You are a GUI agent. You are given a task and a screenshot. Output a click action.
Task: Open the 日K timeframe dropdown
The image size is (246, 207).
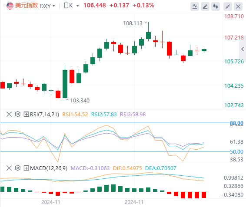[x=71, y=6]
